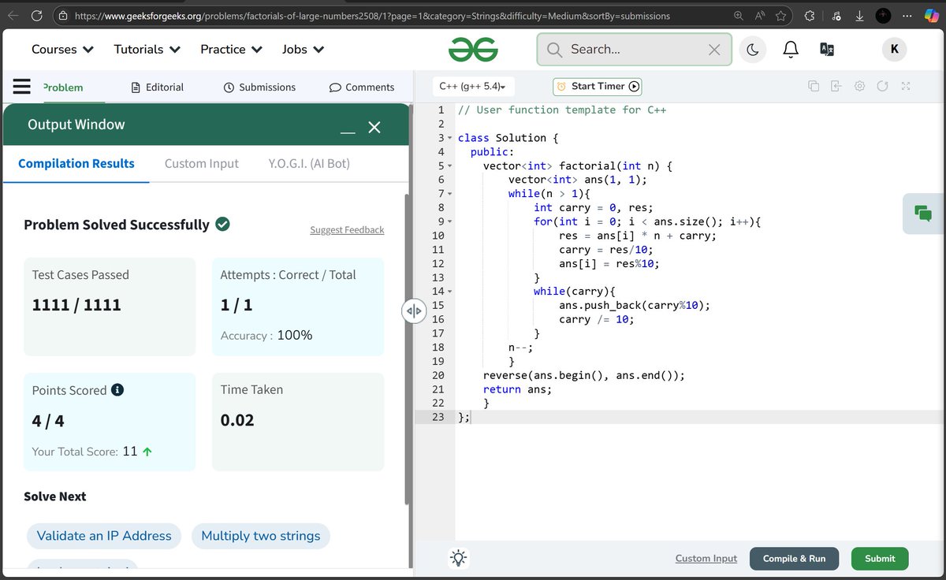Expand the Tutorials dropdown

click(147, 49)
